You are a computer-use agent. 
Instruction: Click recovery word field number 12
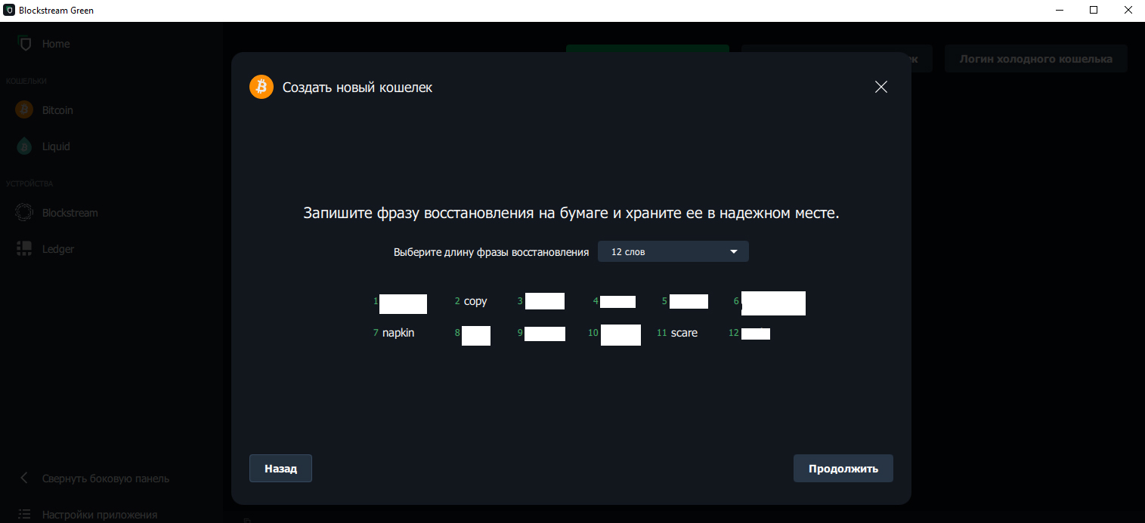pos(757,333)
